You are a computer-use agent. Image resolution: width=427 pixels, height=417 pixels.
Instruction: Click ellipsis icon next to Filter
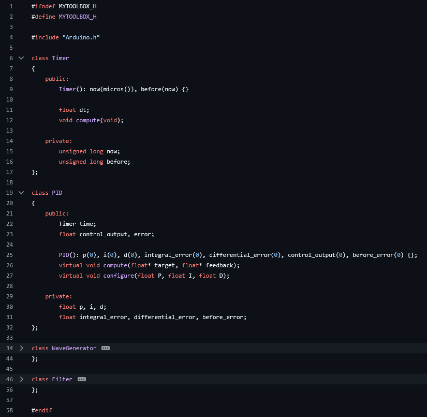click(82, 379)
